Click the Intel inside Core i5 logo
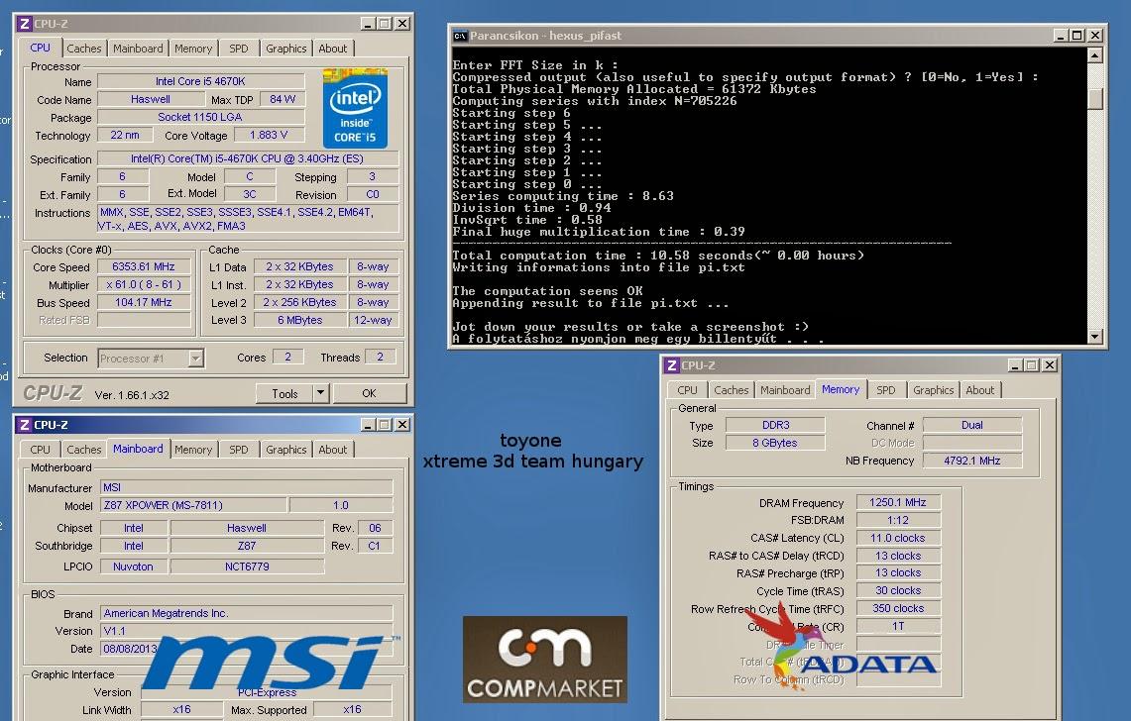 355,108
